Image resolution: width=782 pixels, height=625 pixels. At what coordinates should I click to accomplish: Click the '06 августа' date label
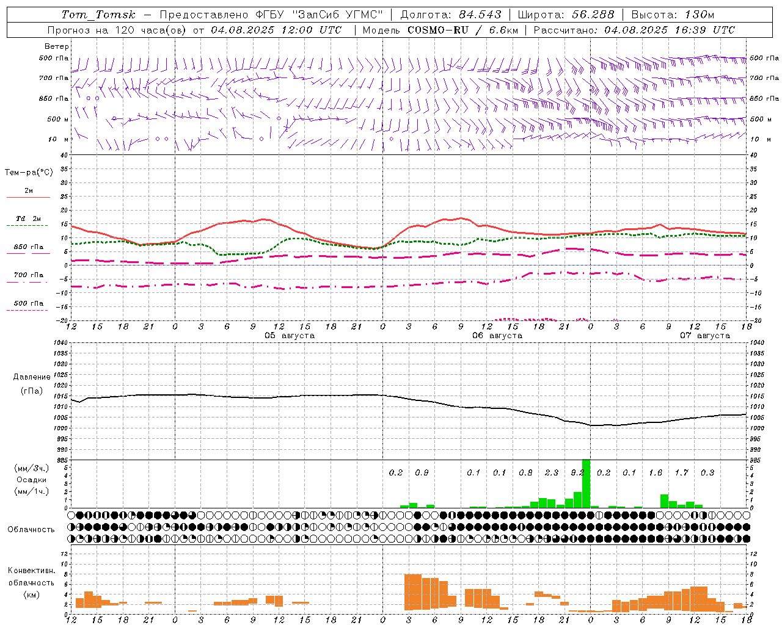(x=497, y=336)
